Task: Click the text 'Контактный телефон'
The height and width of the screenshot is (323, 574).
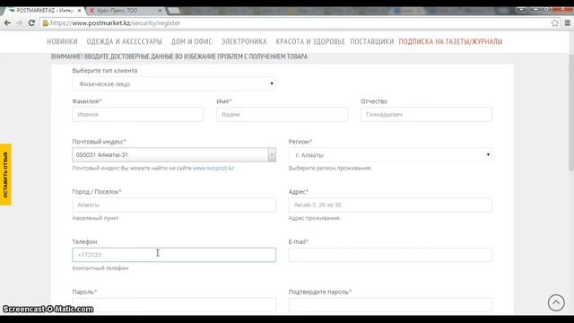Action: (x=100, y=268)
